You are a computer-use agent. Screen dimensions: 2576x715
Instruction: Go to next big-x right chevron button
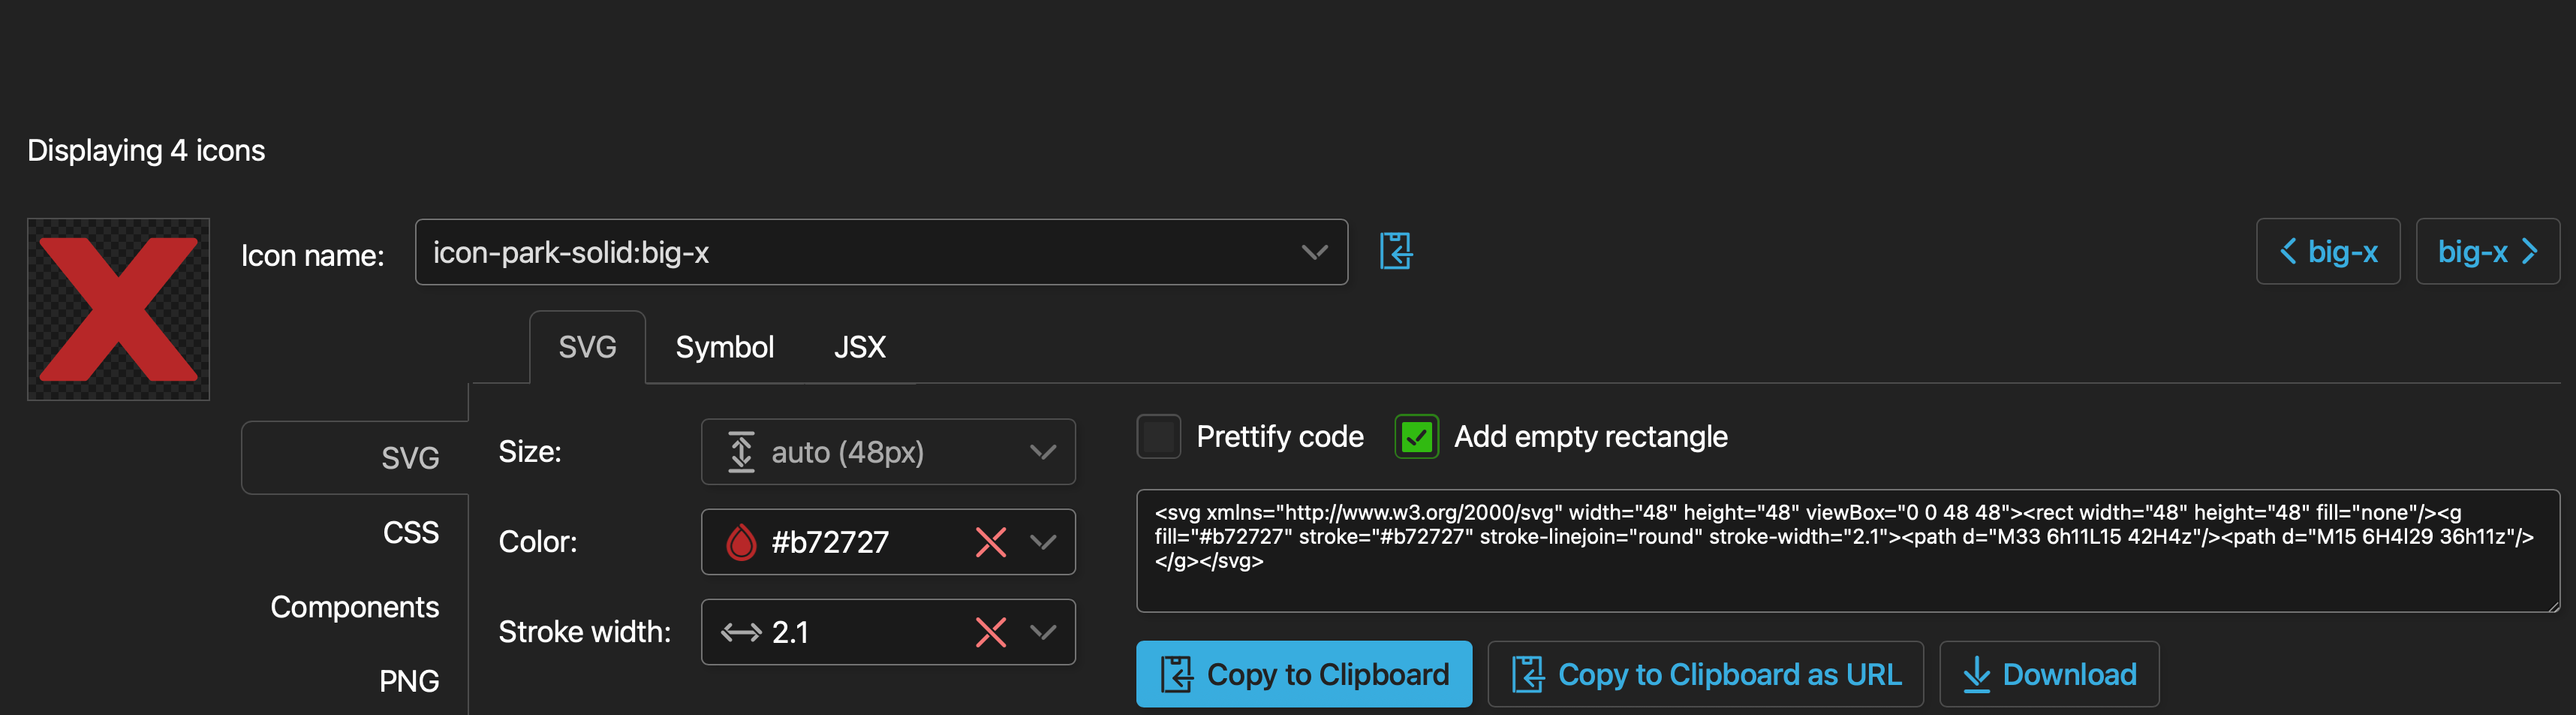click(2487, 251)
